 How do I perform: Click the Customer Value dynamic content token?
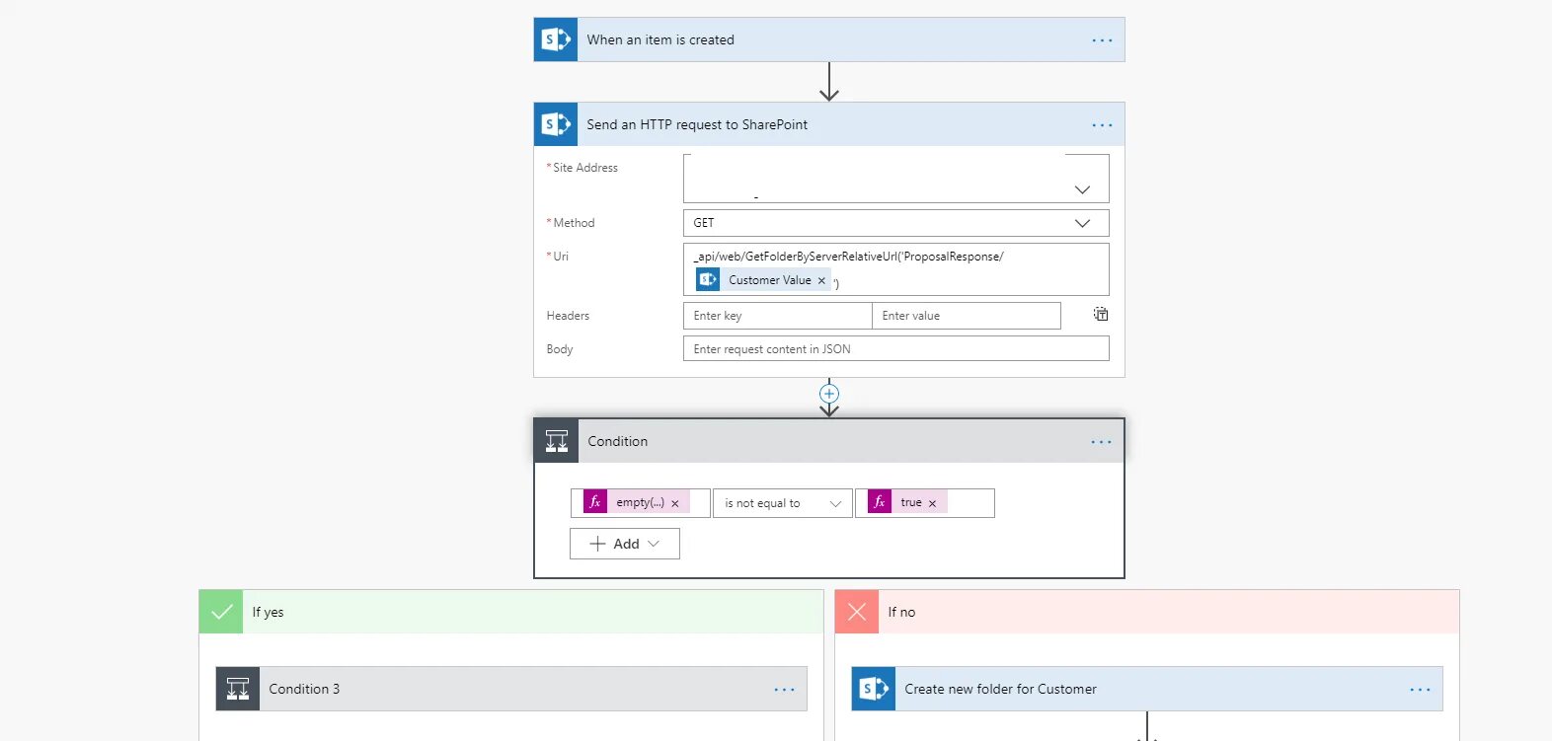[x=763, y=279]
